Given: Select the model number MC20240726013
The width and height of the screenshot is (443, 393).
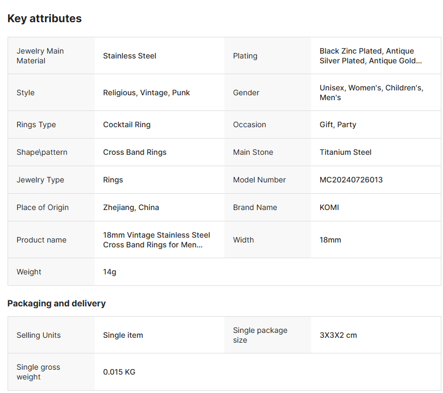Looking at the screenshot, I should (351, 180).
